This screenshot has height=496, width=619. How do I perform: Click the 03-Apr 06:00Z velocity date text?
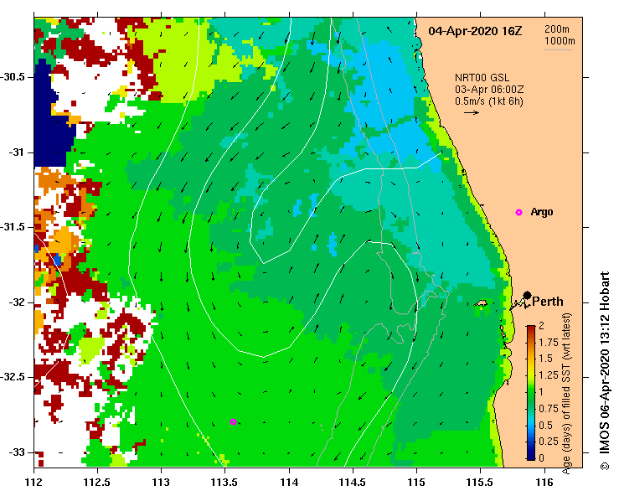coord(489,90)
